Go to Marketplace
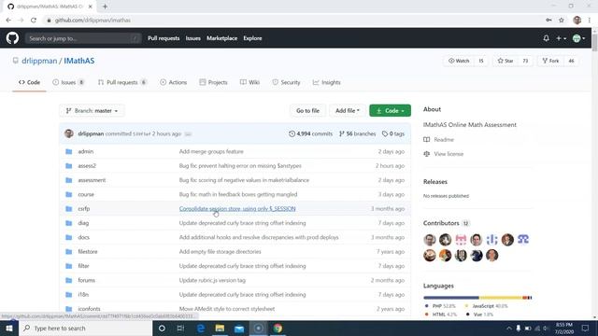The image size is (598, 336). click(222, 38)
